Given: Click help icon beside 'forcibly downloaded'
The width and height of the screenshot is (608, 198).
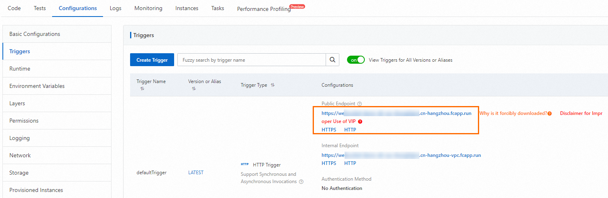Looking at the screenshot, I should point(549,114).
